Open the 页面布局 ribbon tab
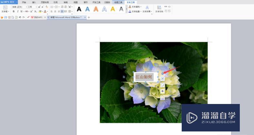The height and width of the screenshot is (135, 254). point(45,2)
